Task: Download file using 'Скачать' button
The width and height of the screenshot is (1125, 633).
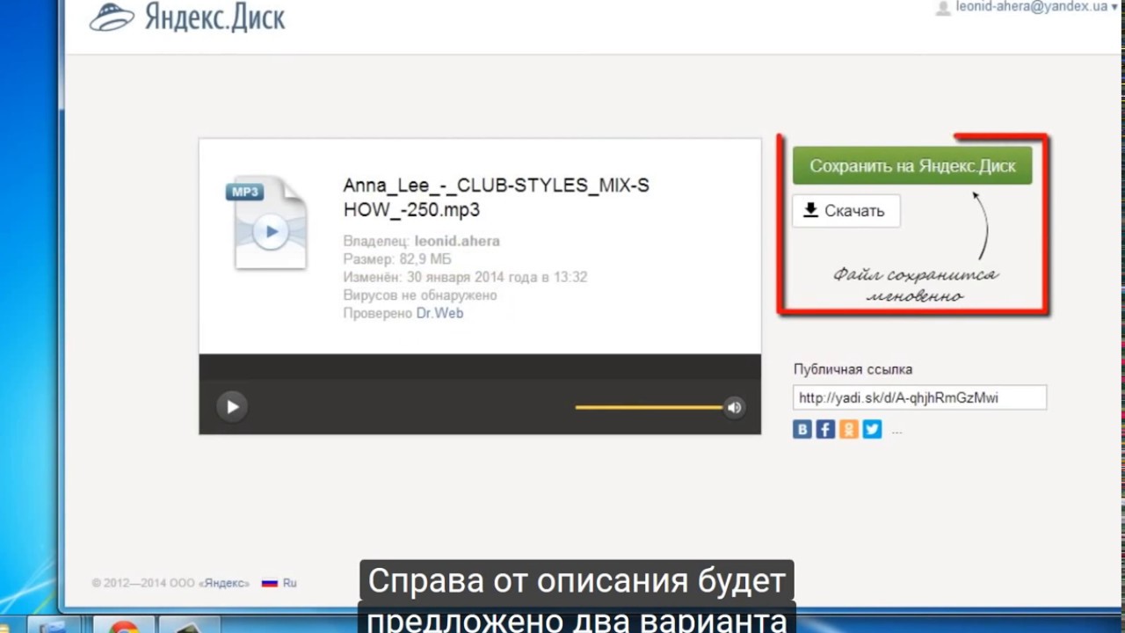Action: tap(846, 211)
